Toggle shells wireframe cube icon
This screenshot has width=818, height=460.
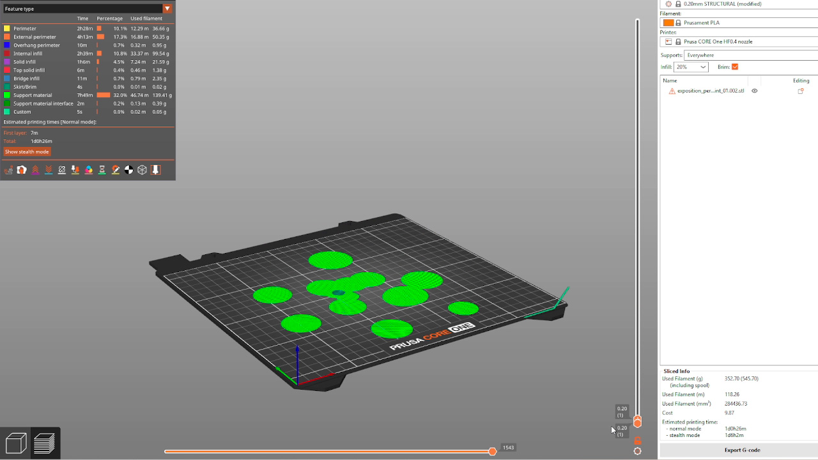[143, 170]
